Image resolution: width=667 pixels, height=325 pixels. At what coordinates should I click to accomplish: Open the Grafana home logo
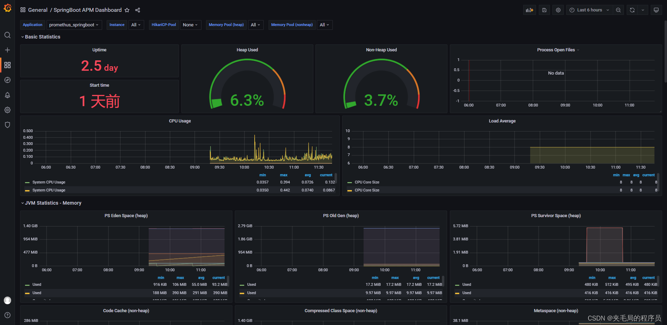tap(7, 8)
